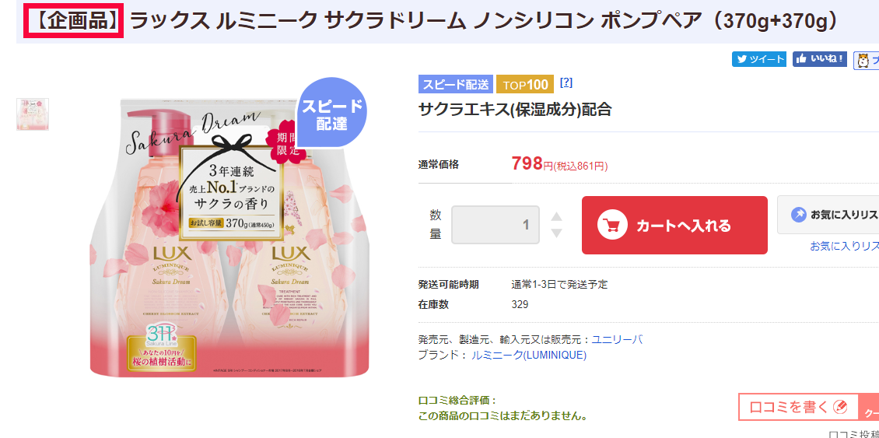Decrease quantity with the down arrow

tap(556, 233)
